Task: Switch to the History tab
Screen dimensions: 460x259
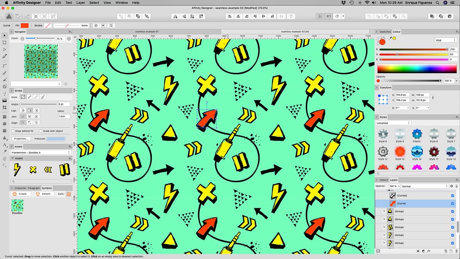Action: tap(384, 180)
